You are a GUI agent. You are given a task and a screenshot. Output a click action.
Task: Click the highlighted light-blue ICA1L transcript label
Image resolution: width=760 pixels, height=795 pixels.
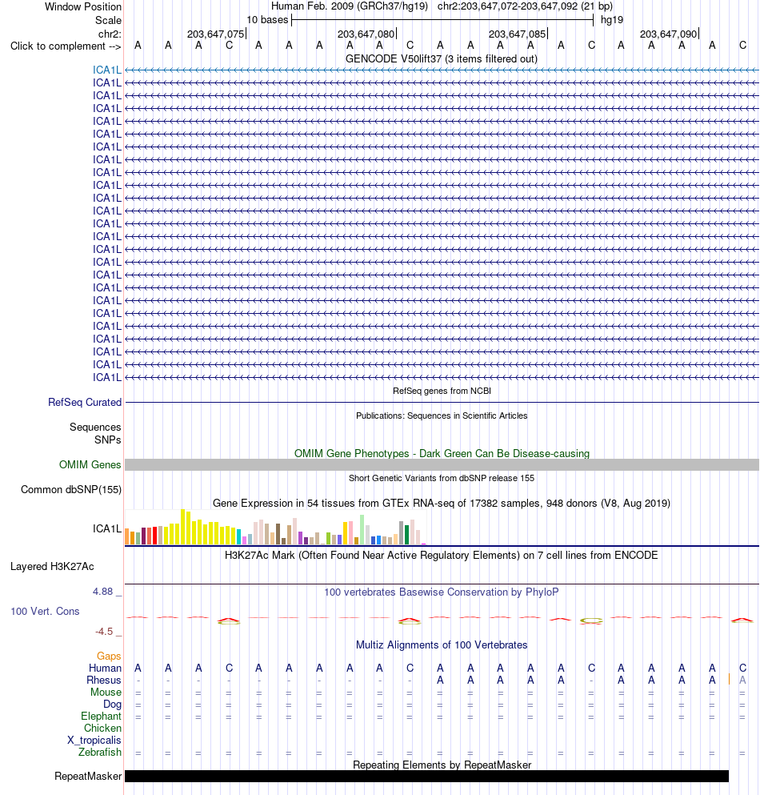(x=107, y=70)
